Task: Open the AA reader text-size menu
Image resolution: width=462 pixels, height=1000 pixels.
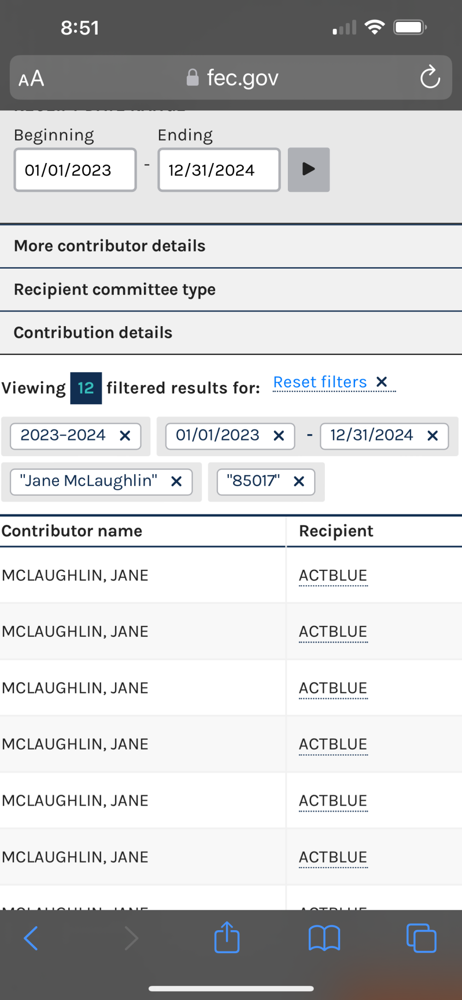Action: [x=32, y=79]
